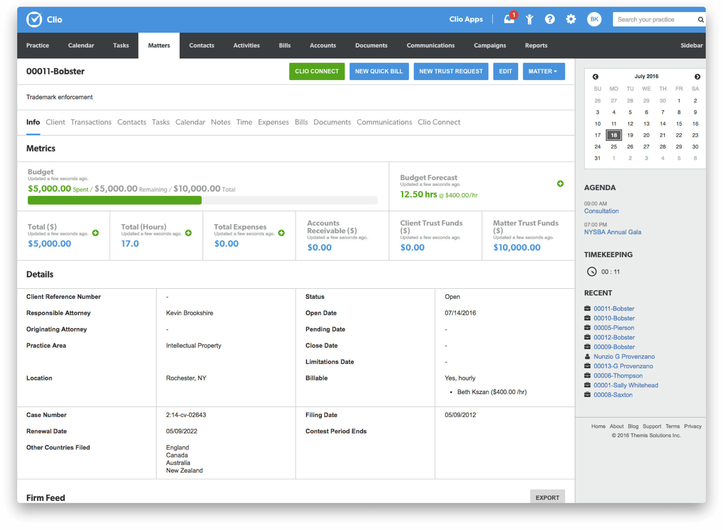723x530 pixels.
Task: Click the green budget progress bar
Action: click(114, 200)
